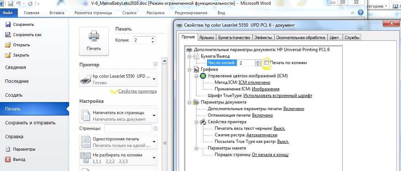Click the Save icon in Quick Access Toolbar
This screenshot has height=171, width=401.
pos(10,4)
